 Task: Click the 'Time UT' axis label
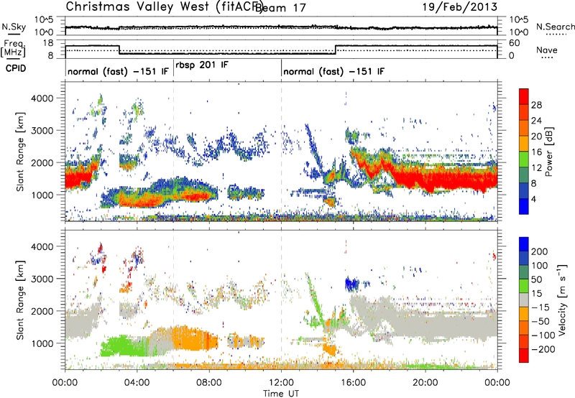281,393
